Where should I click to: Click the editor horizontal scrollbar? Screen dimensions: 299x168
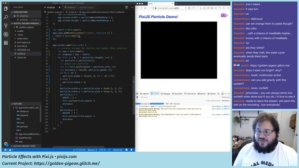[x=78, y=147]
